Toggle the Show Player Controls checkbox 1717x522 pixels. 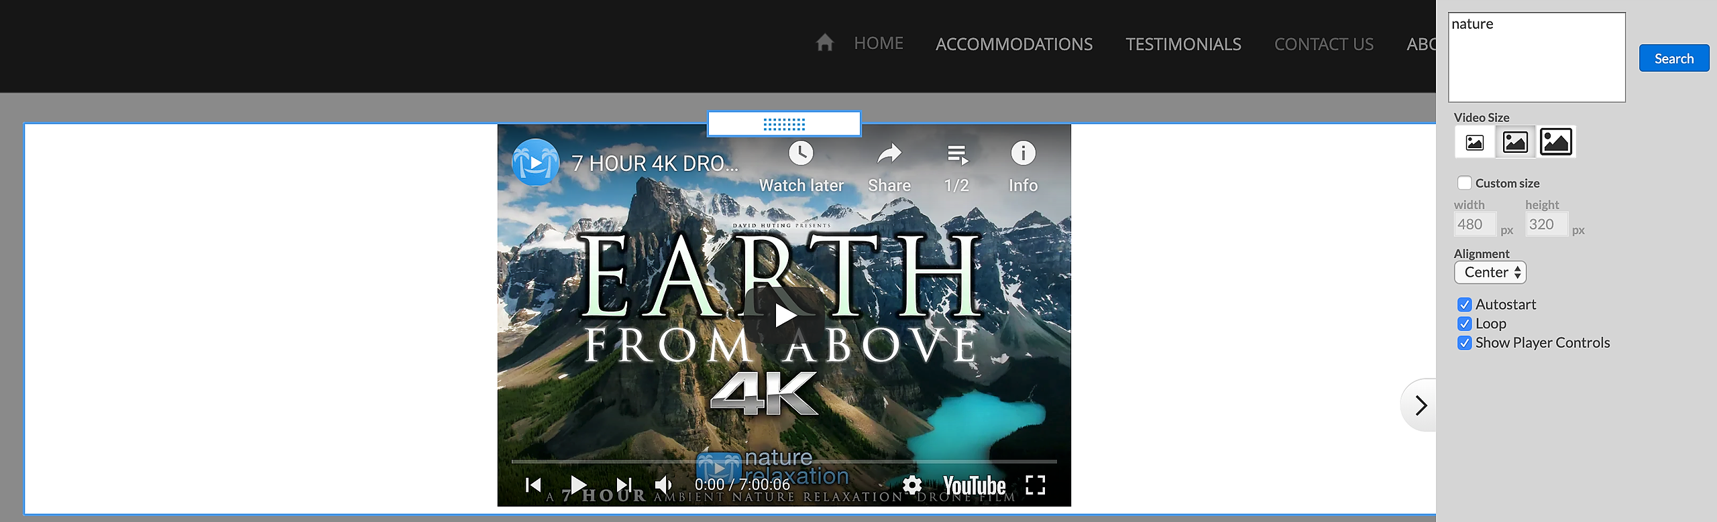1465,343
